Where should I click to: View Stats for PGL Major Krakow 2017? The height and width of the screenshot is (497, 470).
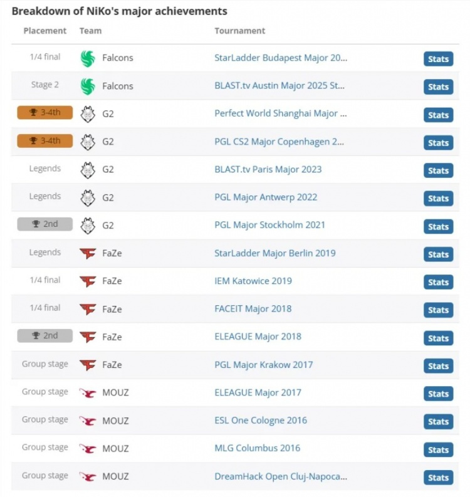(x=438, y=366)
